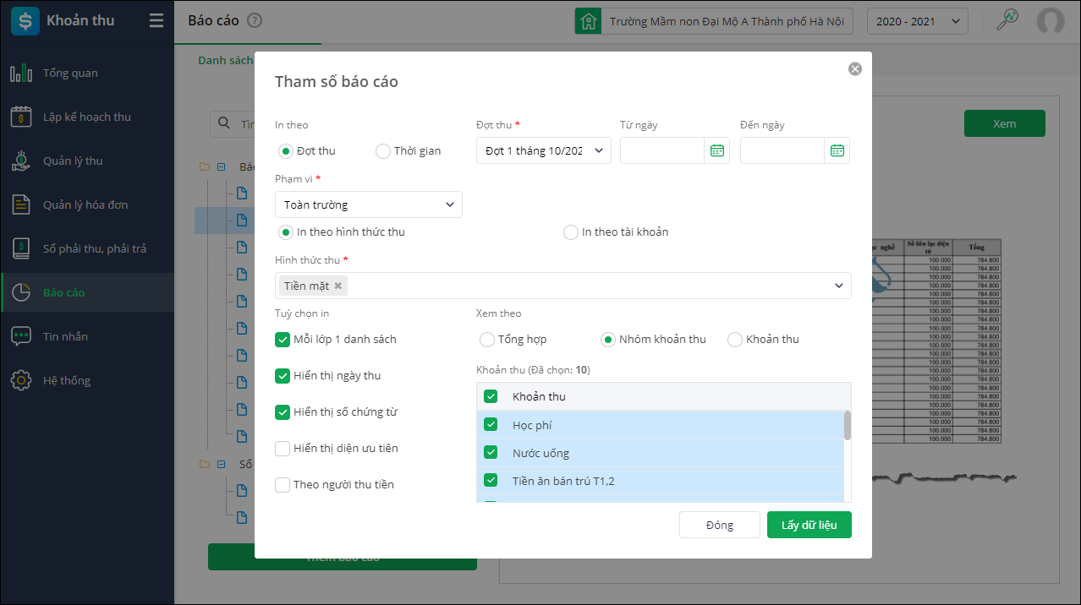Close the Tham số báo cáo dialog
This screenshot has height=605, width=1081.
coord(855,69)
